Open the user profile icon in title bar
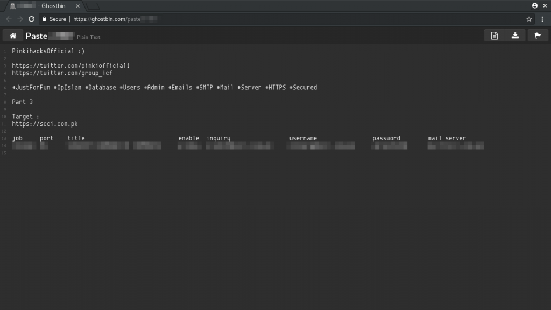This screenshot has height=310, width=551. (535, 5)
